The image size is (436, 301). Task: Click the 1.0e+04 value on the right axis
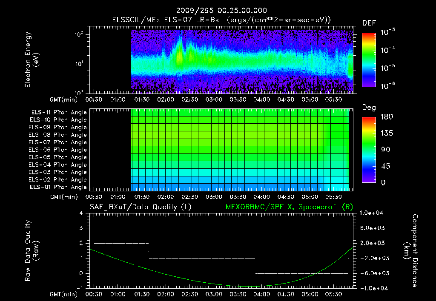pos(372,213)
